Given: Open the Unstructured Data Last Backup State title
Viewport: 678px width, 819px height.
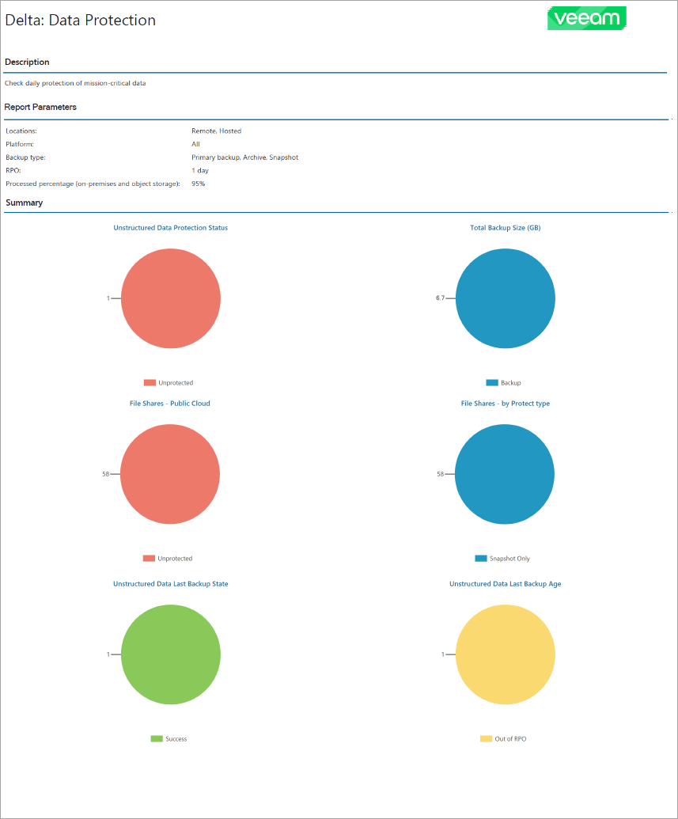Looking at the screenshot, I should tap(171, 584).
